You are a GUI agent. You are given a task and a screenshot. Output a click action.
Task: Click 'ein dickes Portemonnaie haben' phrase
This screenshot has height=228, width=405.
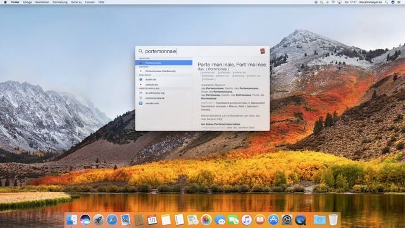(x=221, y=124)
